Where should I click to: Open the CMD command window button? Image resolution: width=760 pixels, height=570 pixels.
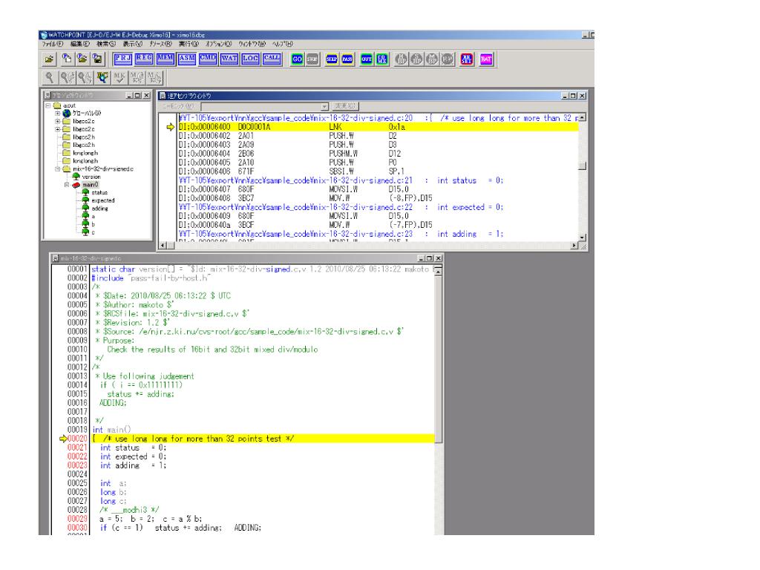click(208, 59)
